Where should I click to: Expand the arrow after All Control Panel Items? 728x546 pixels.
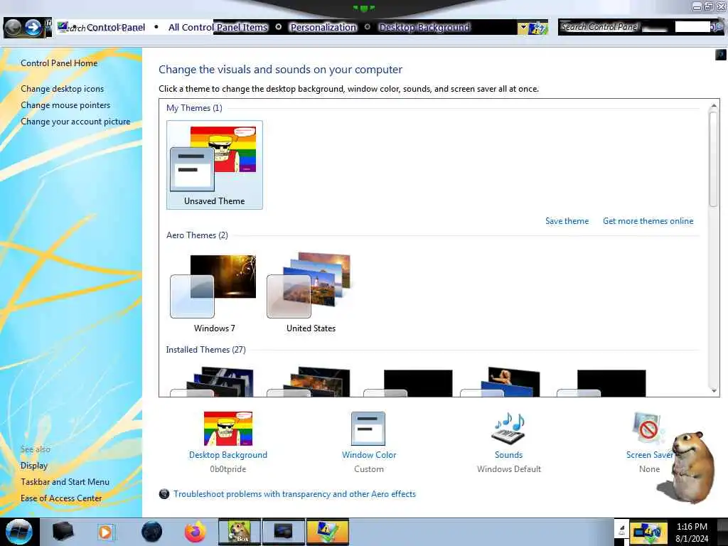279,27
